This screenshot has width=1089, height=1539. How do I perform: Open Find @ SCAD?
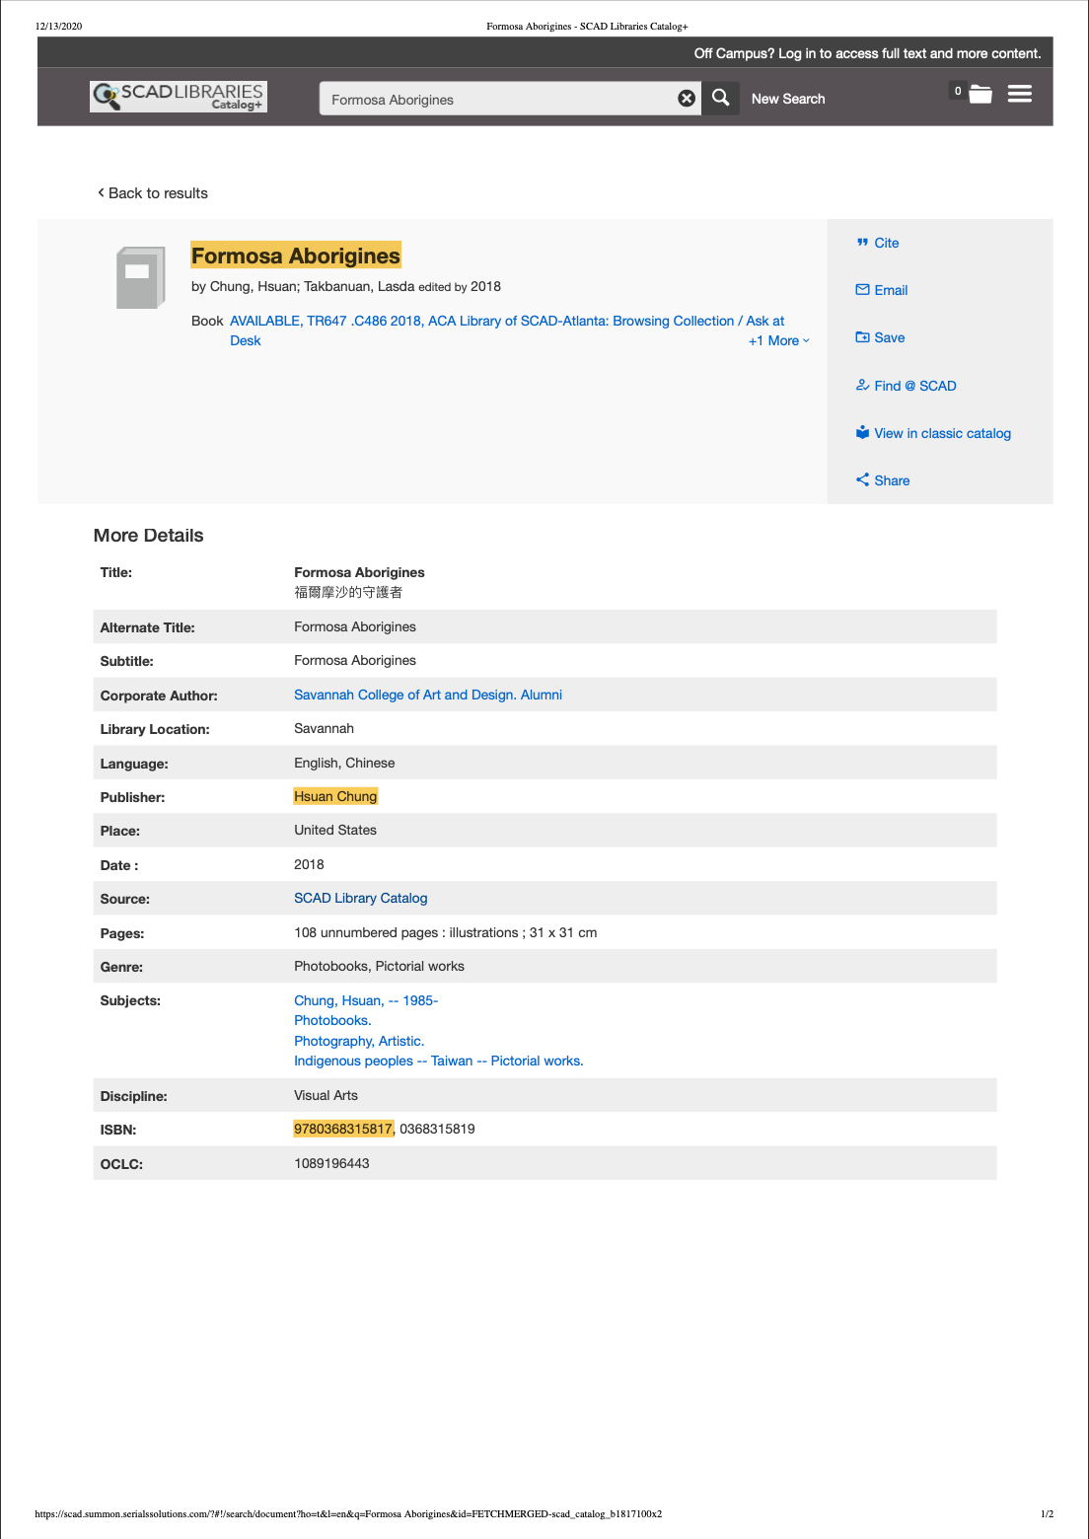pyautogui.click(x=915, y=386)
